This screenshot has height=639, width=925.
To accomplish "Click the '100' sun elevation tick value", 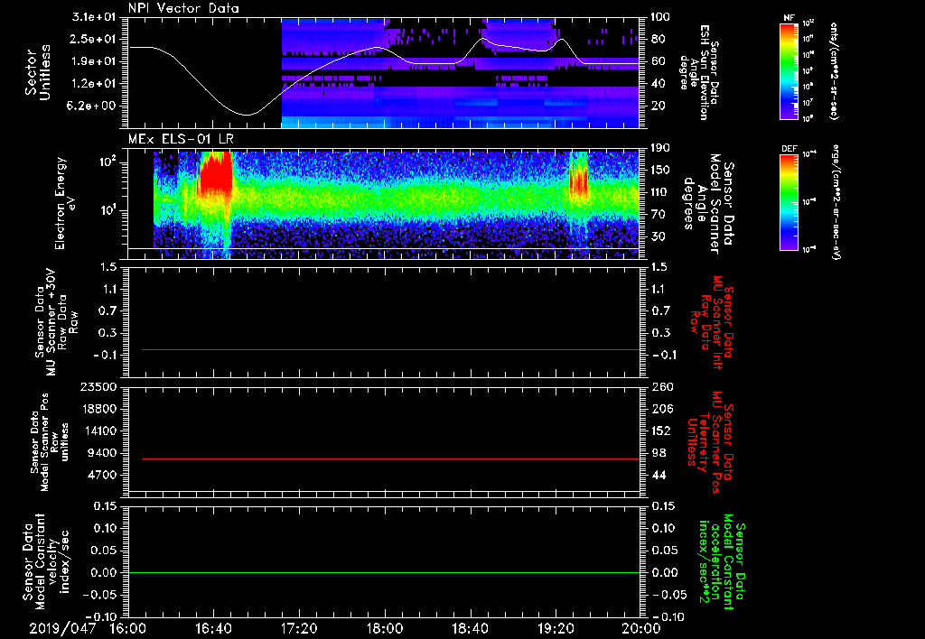I will click(660, 17).
